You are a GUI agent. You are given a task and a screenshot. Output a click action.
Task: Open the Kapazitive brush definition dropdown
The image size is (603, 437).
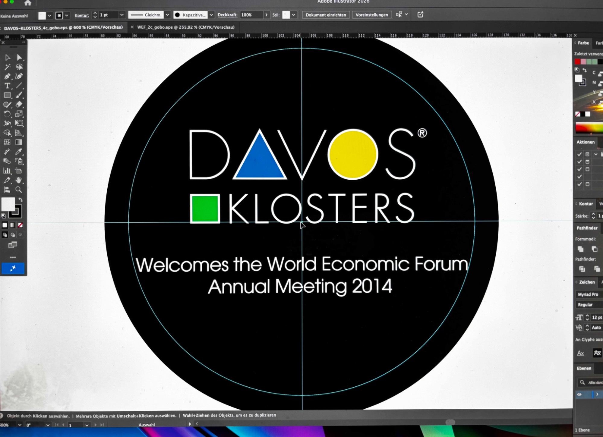(211, 15)
